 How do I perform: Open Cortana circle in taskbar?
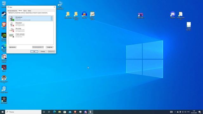click(x=44, y=112)
